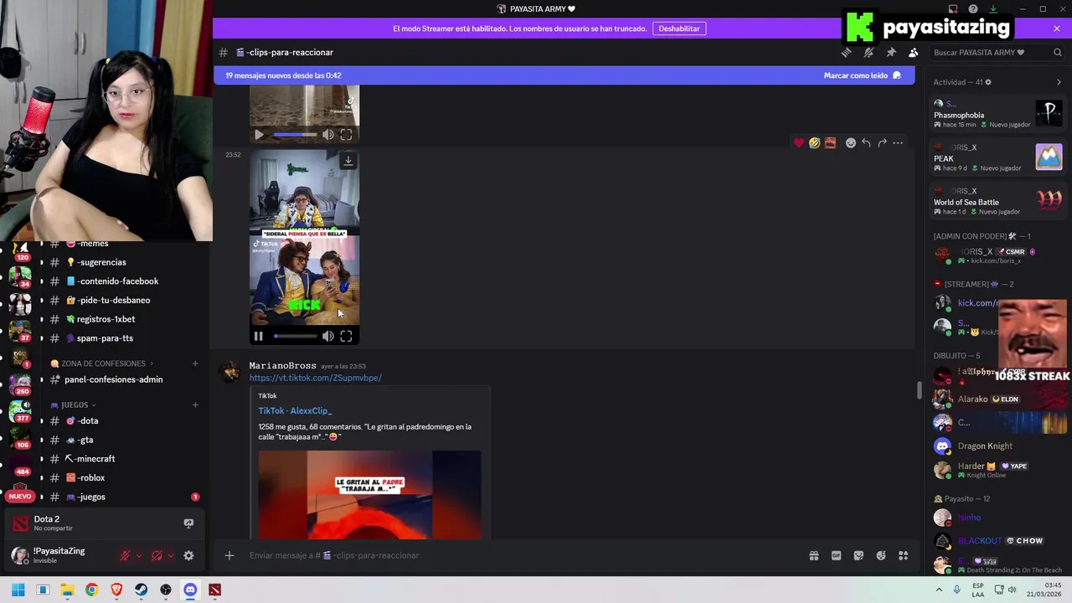
Task: Open the vt.tiktok.com link from MarianoBross
Action: 315,378
